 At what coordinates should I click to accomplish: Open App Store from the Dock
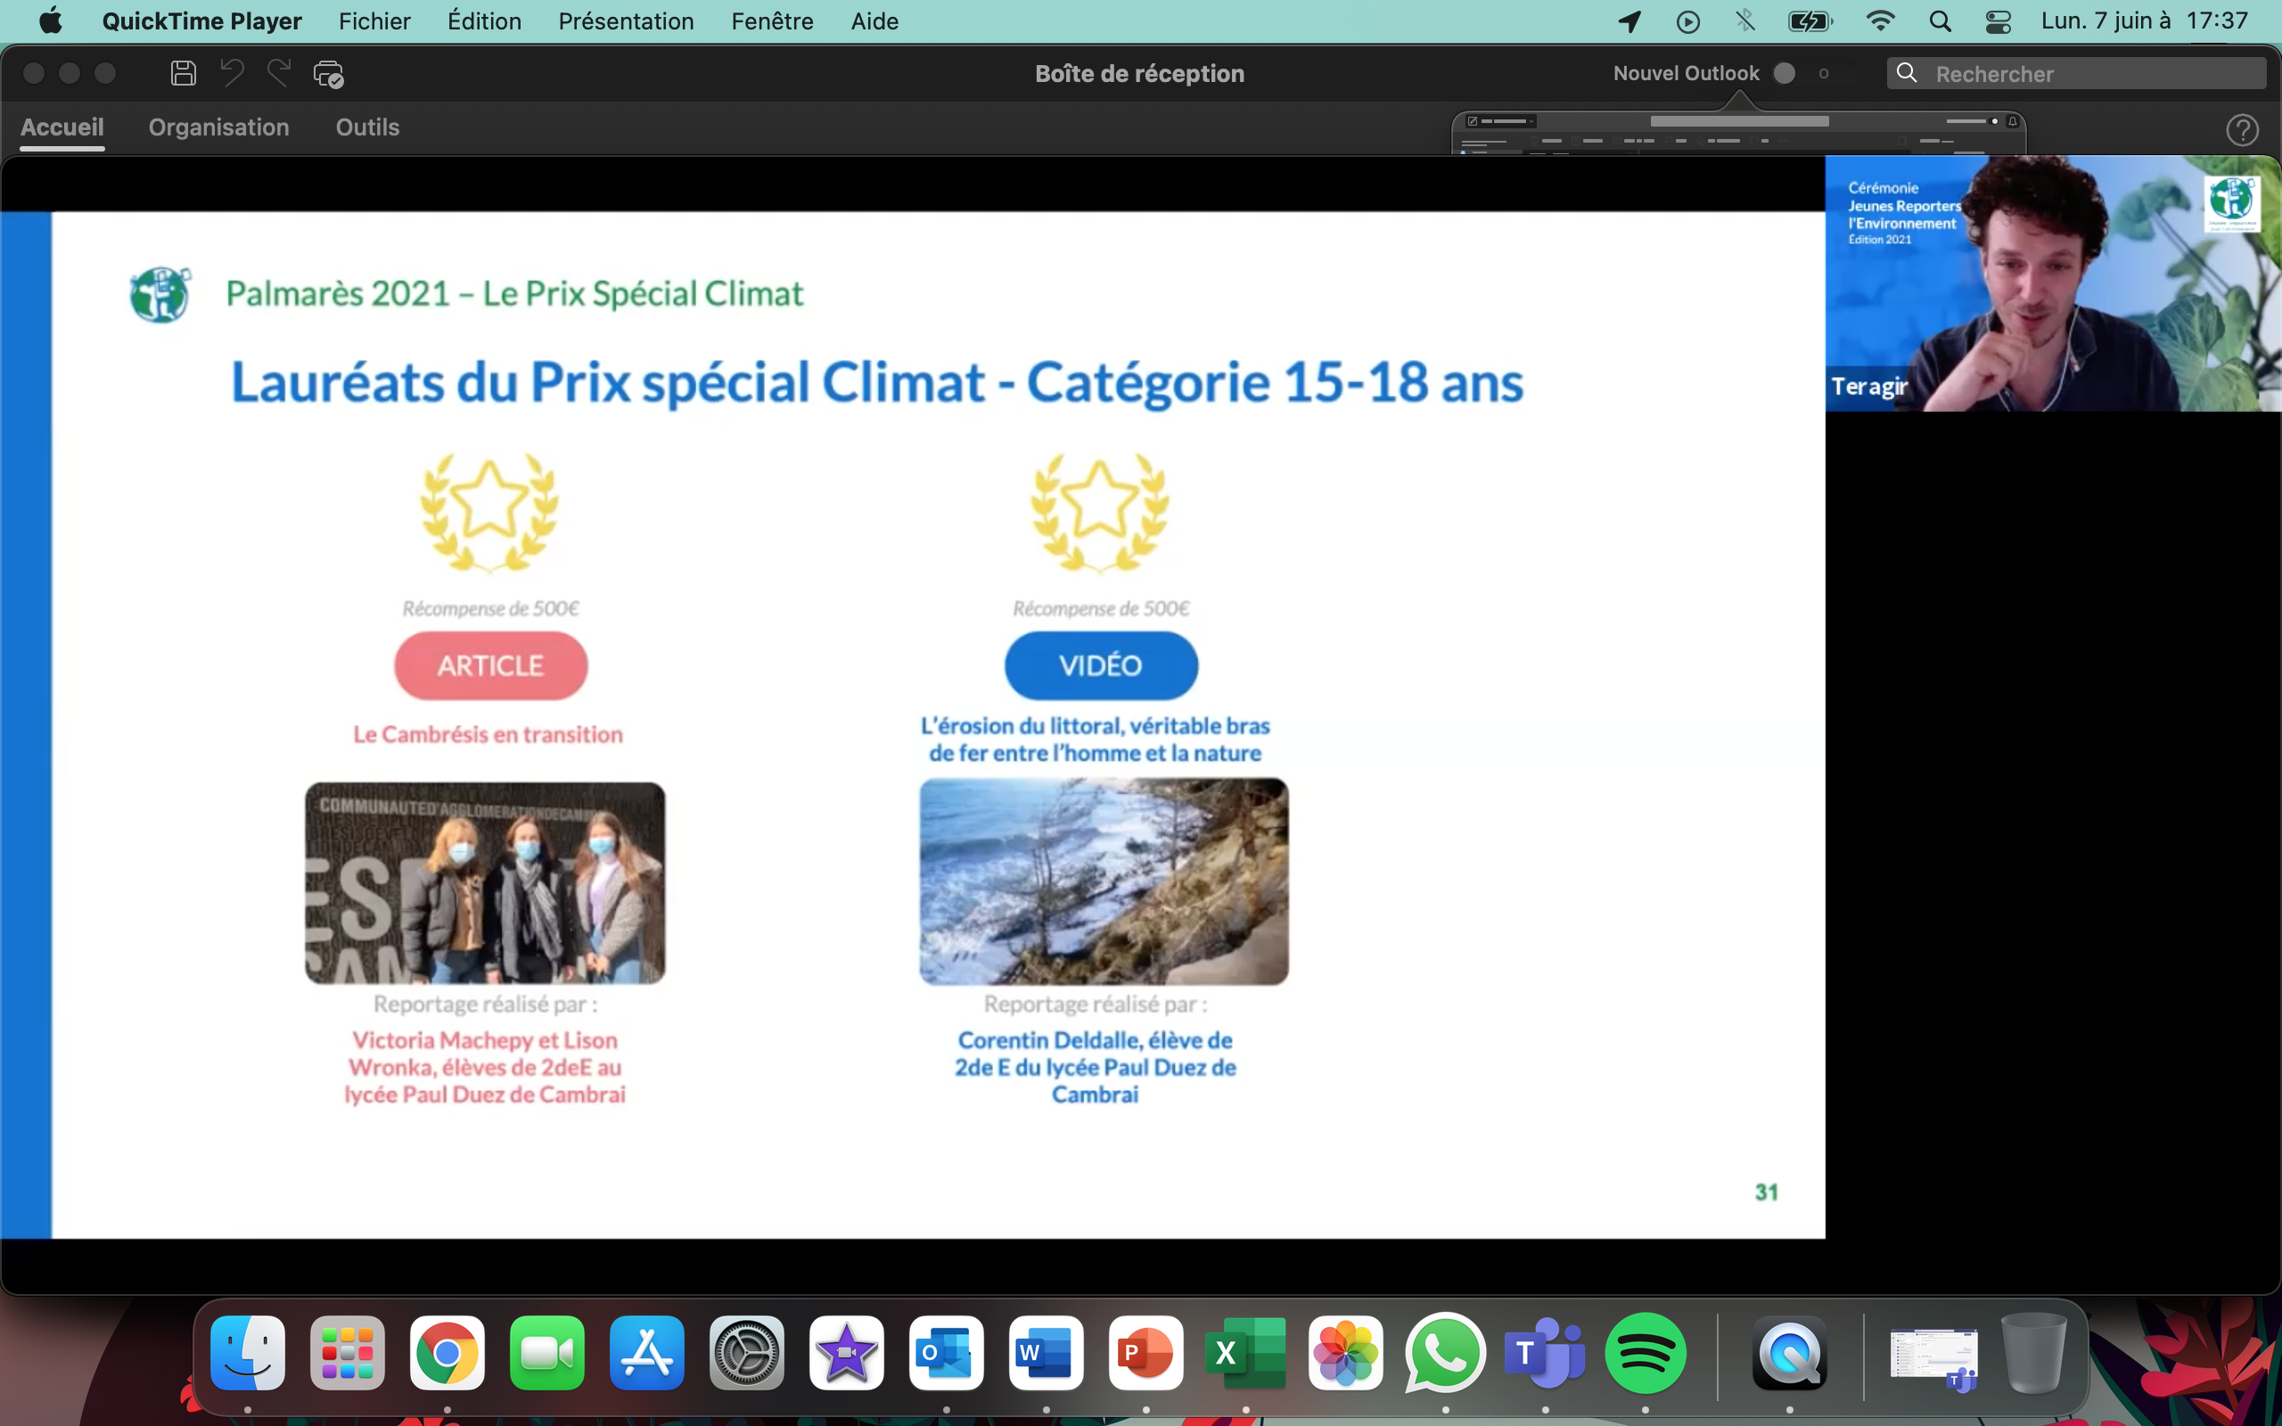647,1352
